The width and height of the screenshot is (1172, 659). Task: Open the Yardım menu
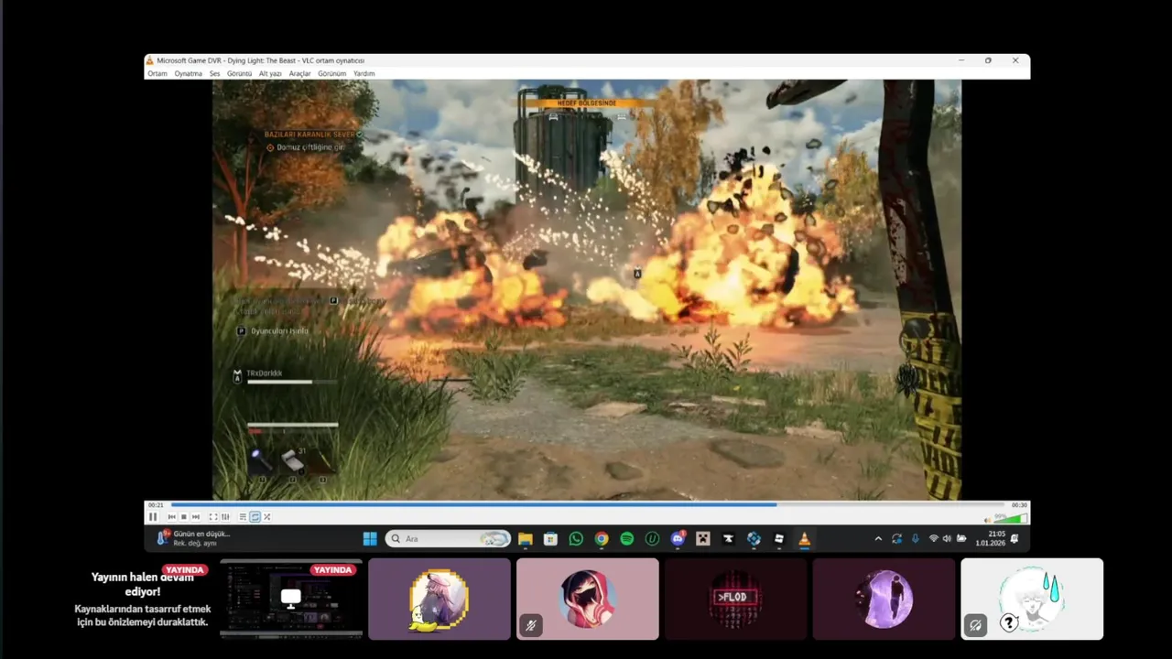click(x=364, y=73)
